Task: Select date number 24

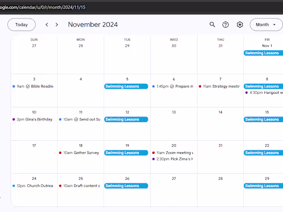Action: (34, 179)
